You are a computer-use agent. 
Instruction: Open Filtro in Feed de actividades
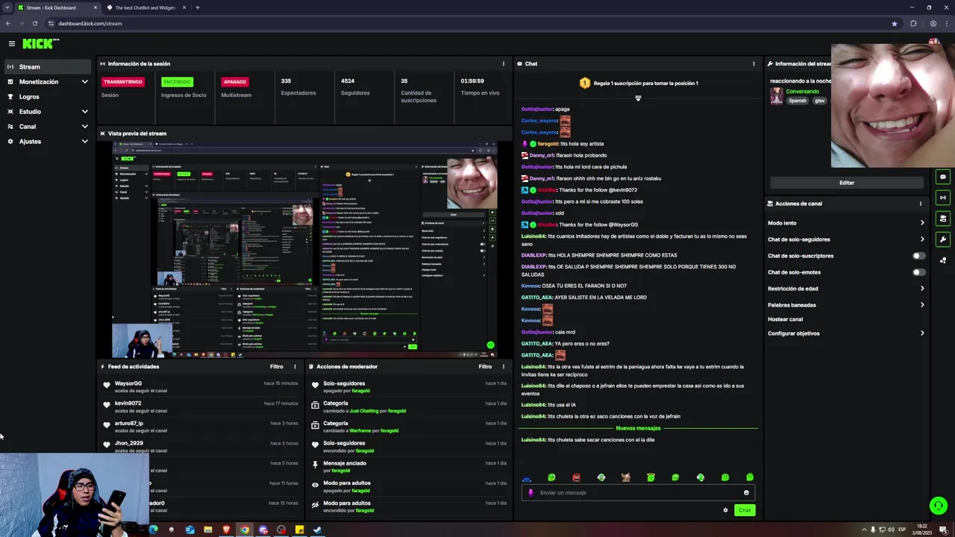[x=277, y=367]
